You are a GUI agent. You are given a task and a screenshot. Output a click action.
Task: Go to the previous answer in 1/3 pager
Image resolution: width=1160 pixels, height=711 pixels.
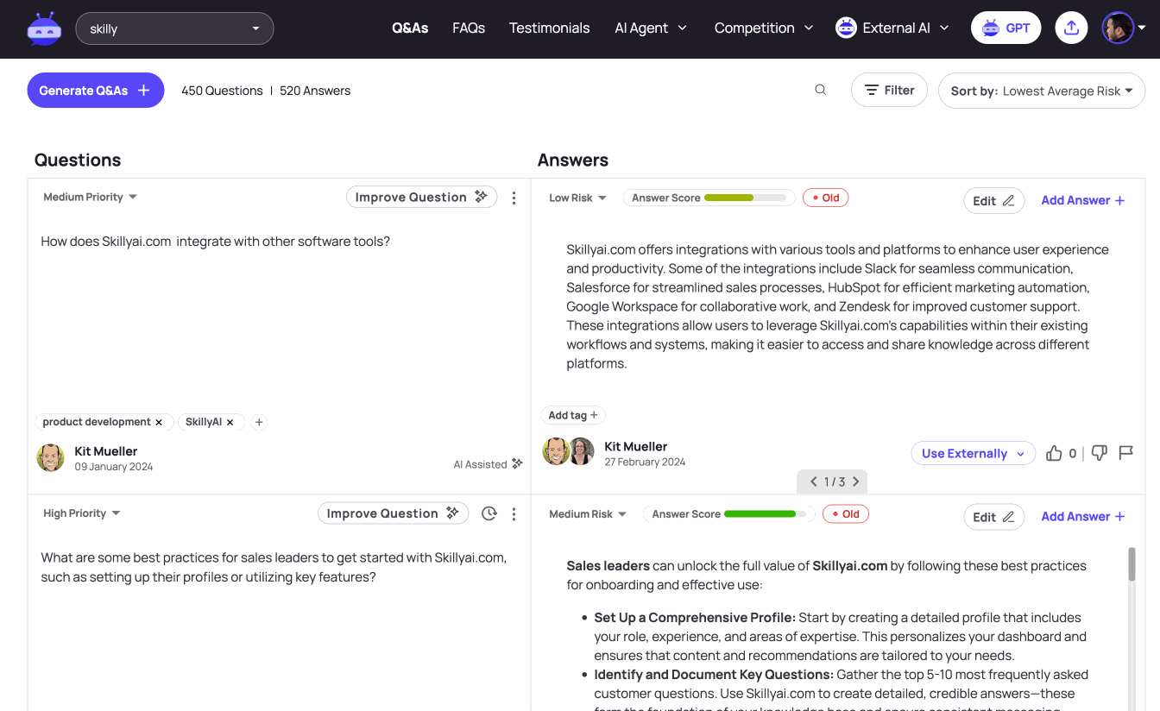[813, 481]
